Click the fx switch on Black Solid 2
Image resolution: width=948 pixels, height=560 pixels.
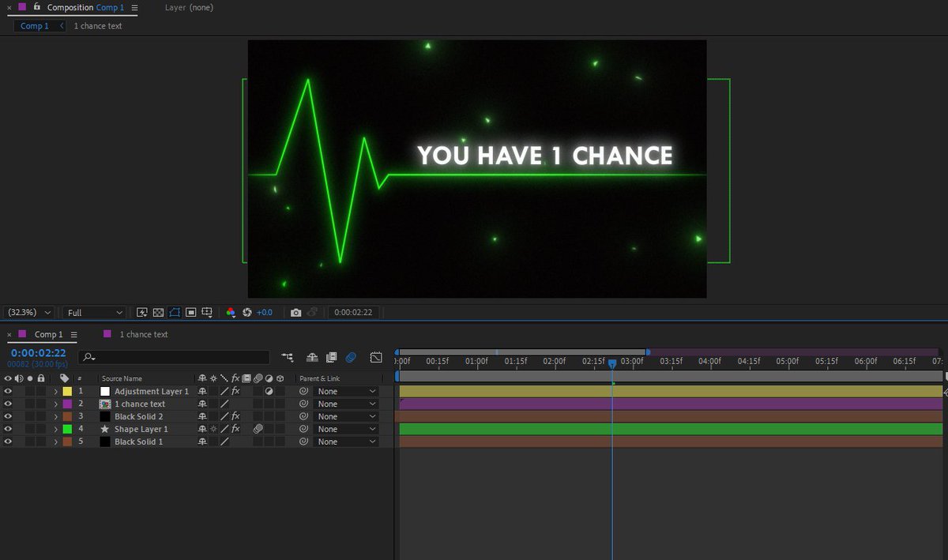235,417
